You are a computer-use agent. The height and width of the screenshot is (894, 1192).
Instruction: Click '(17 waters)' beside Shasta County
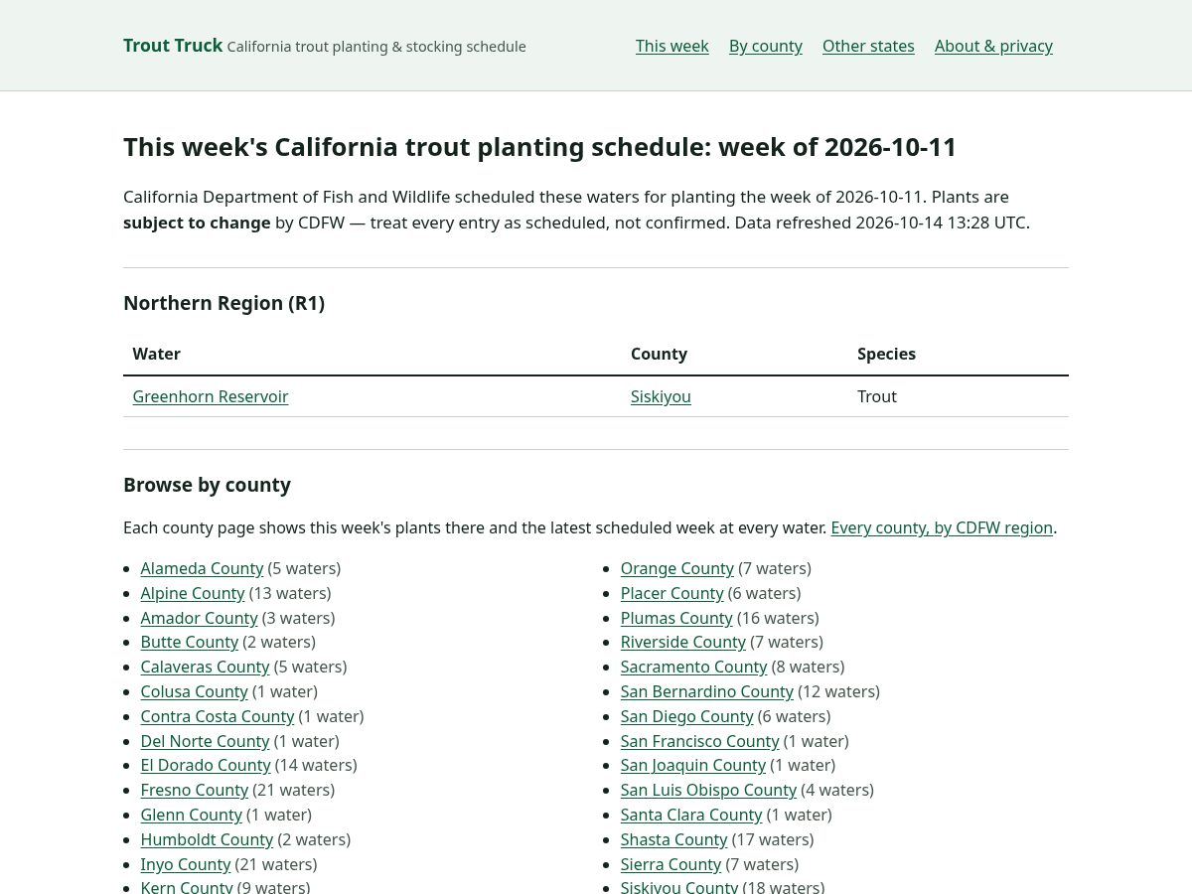[x=772, y=839]
